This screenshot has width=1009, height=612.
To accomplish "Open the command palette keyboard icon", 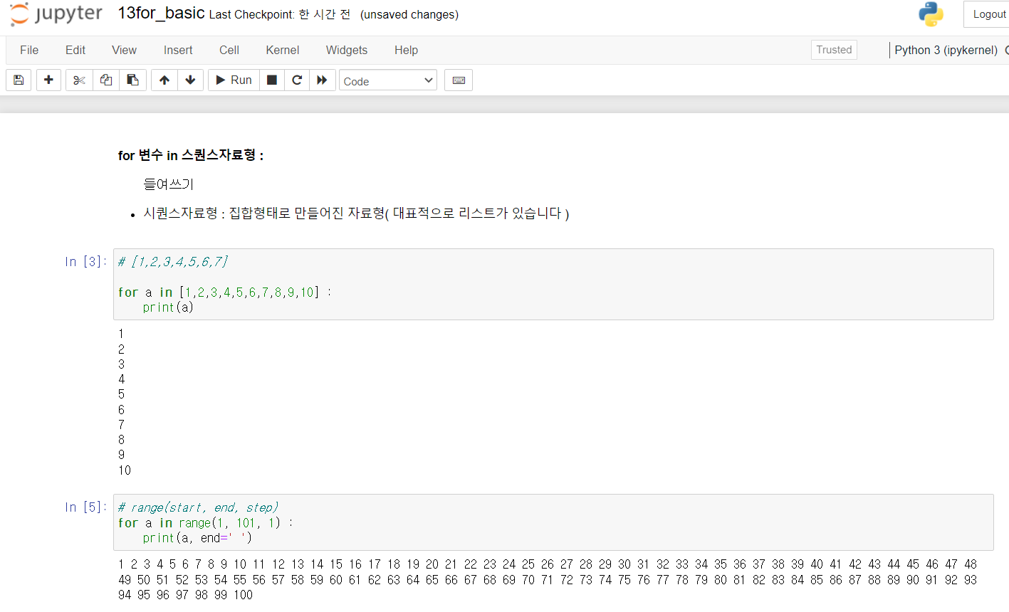I will 458,80.
